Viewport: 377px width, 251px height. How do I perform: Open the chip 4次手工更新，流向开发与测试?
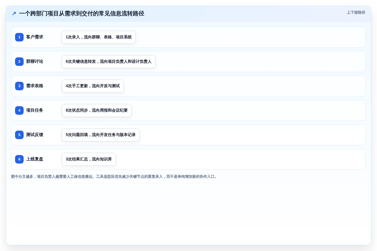(x=93, y=86)
